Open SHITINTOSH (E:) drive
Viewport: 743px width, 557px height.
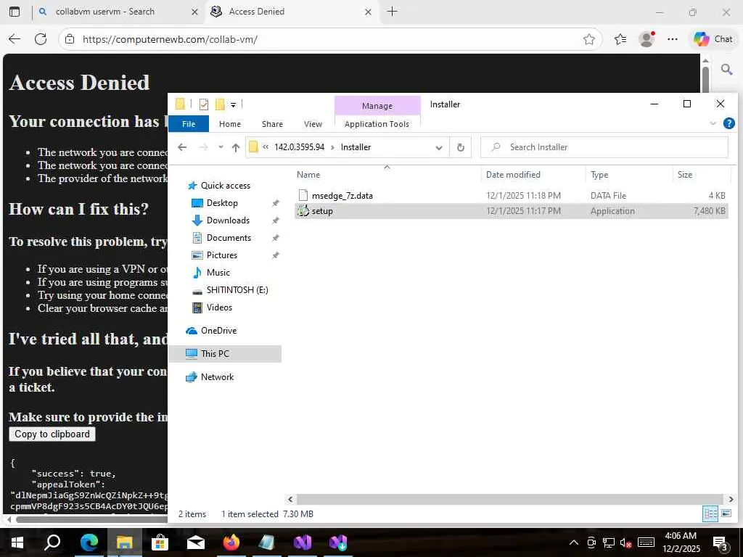[x=237, y=290]
